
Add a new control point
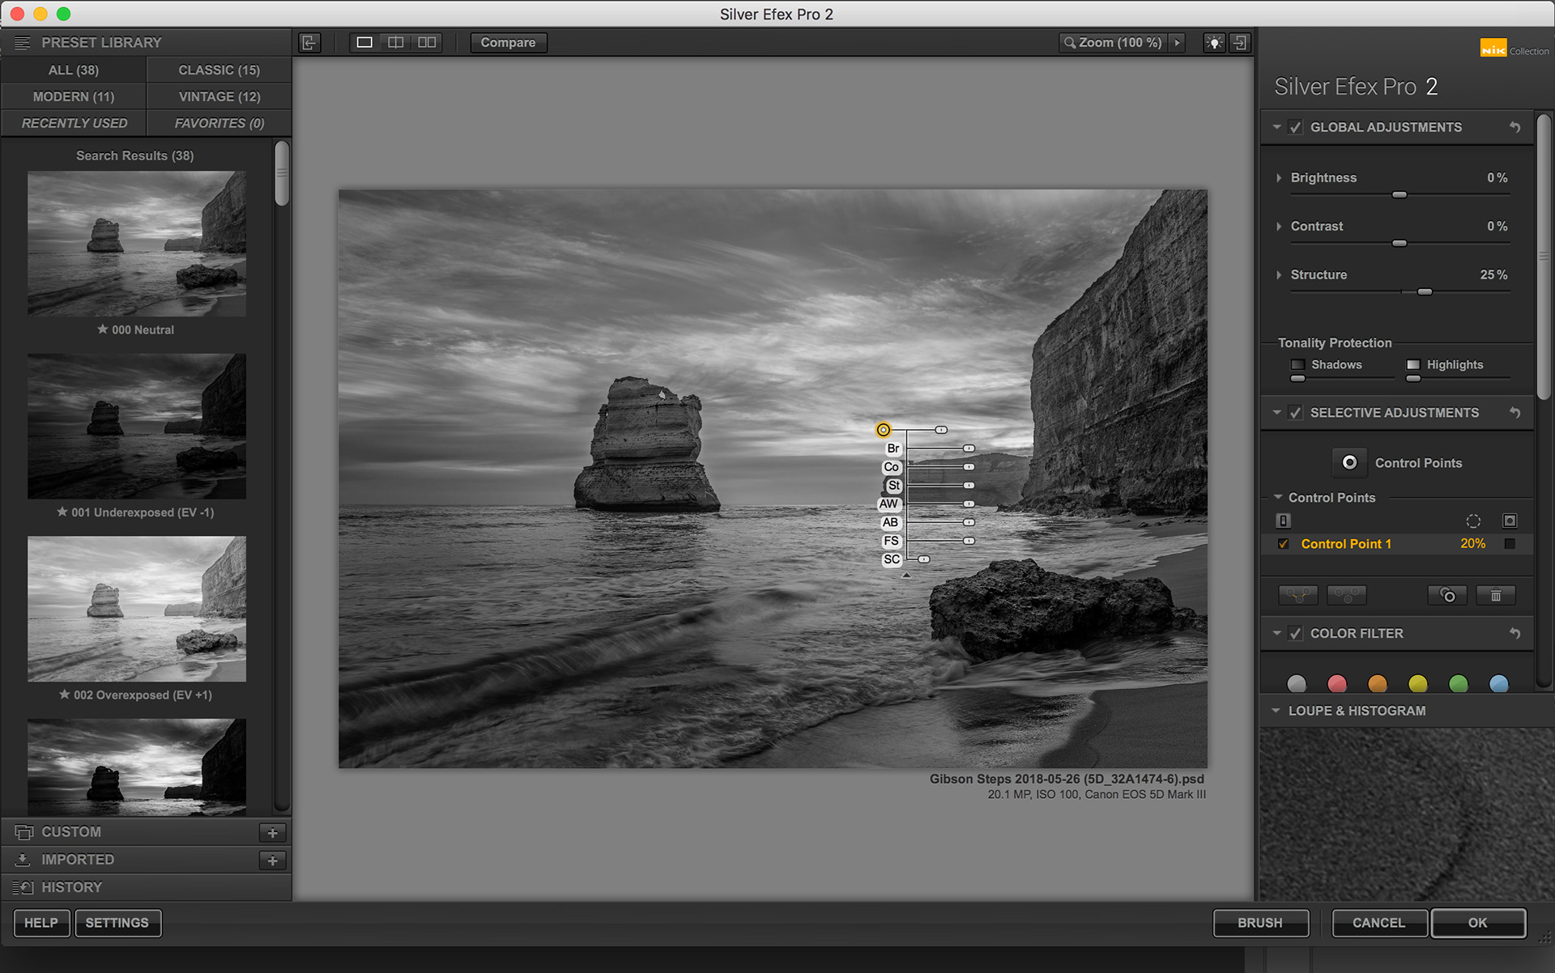(x=1349, y=462)
